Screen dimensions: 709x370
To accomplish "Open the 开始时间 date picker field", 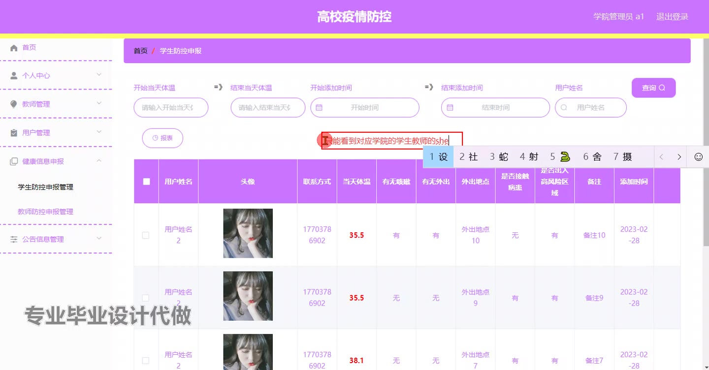I will coord(365,107).
